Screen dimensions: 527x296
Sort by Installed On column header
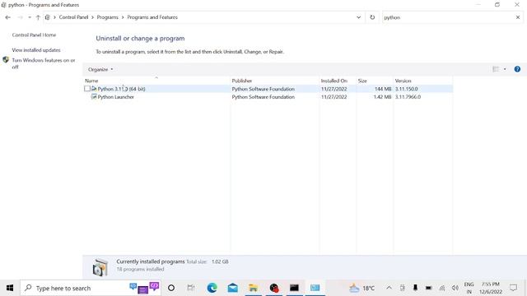(x=338, y=81)
